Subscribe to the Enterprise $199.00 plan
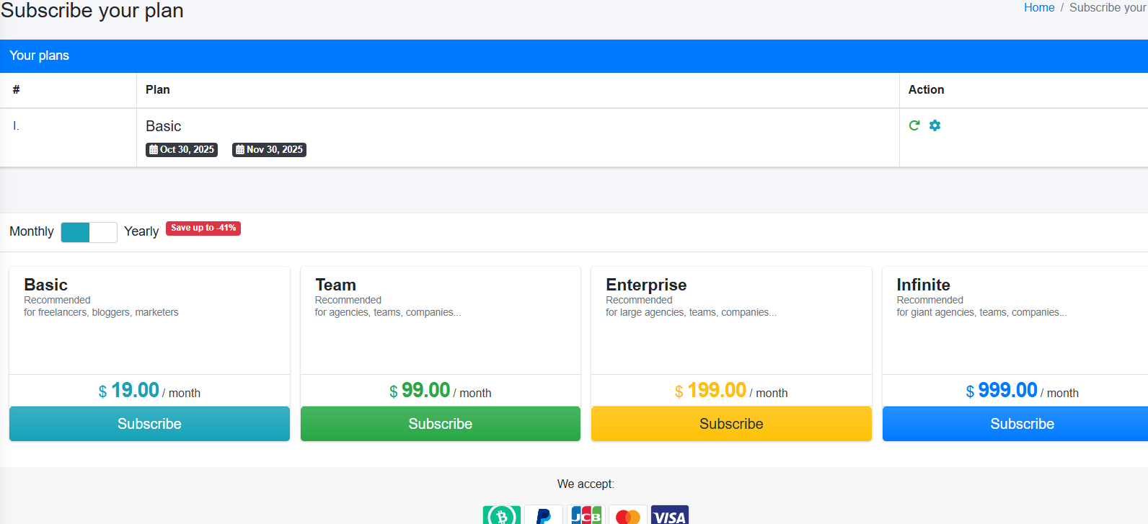 731,424
